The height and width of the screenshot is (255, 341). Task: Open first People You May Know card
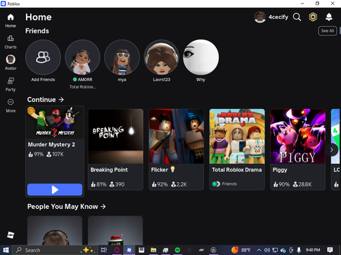55,231
